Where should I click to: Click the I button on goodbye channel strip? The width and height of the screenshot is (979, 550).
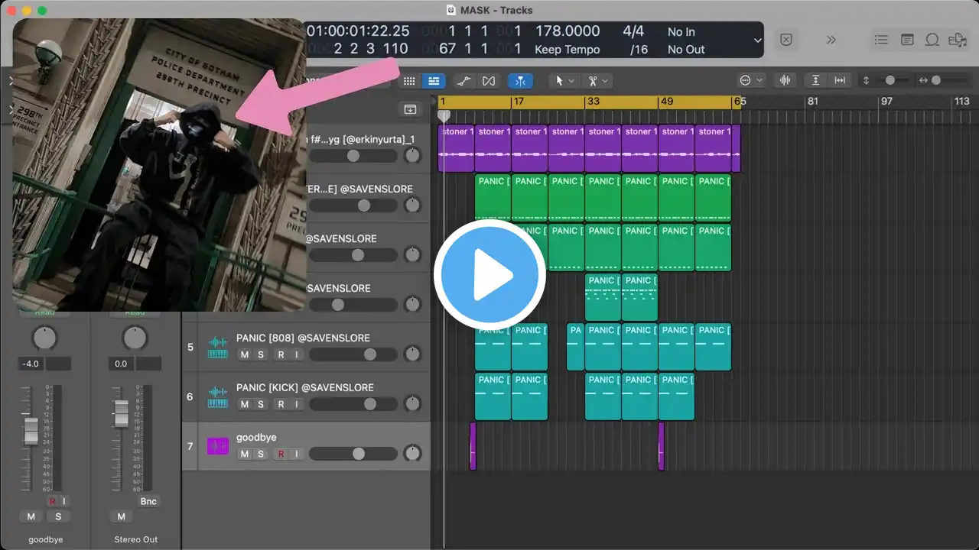pos(64,501)
